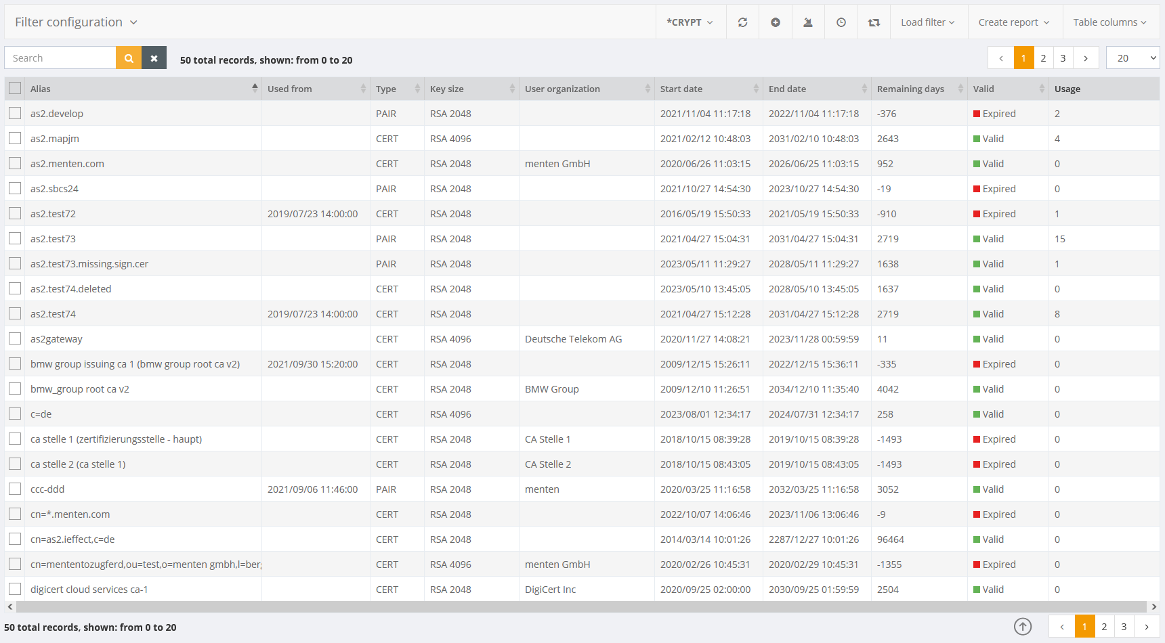The height and width of the screenshot is (643, 1165).
Task: Click the refresh icon in toolbar
Action: click(x=742, y=22)
